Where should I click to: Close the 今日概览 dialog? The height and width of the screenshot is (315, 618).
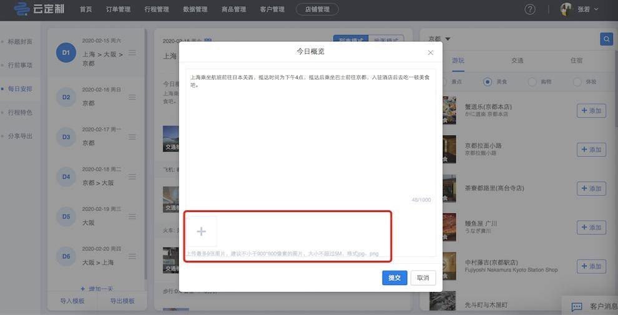[430, 52]
